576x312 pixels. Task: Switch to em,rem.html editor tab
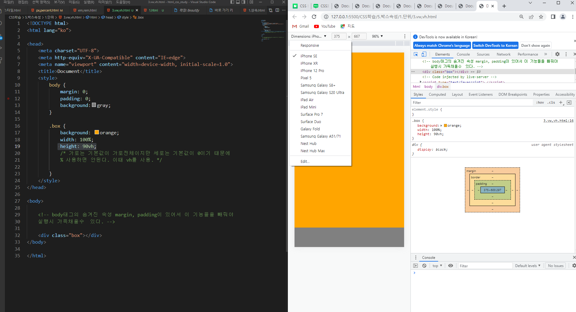pos(87,10)
